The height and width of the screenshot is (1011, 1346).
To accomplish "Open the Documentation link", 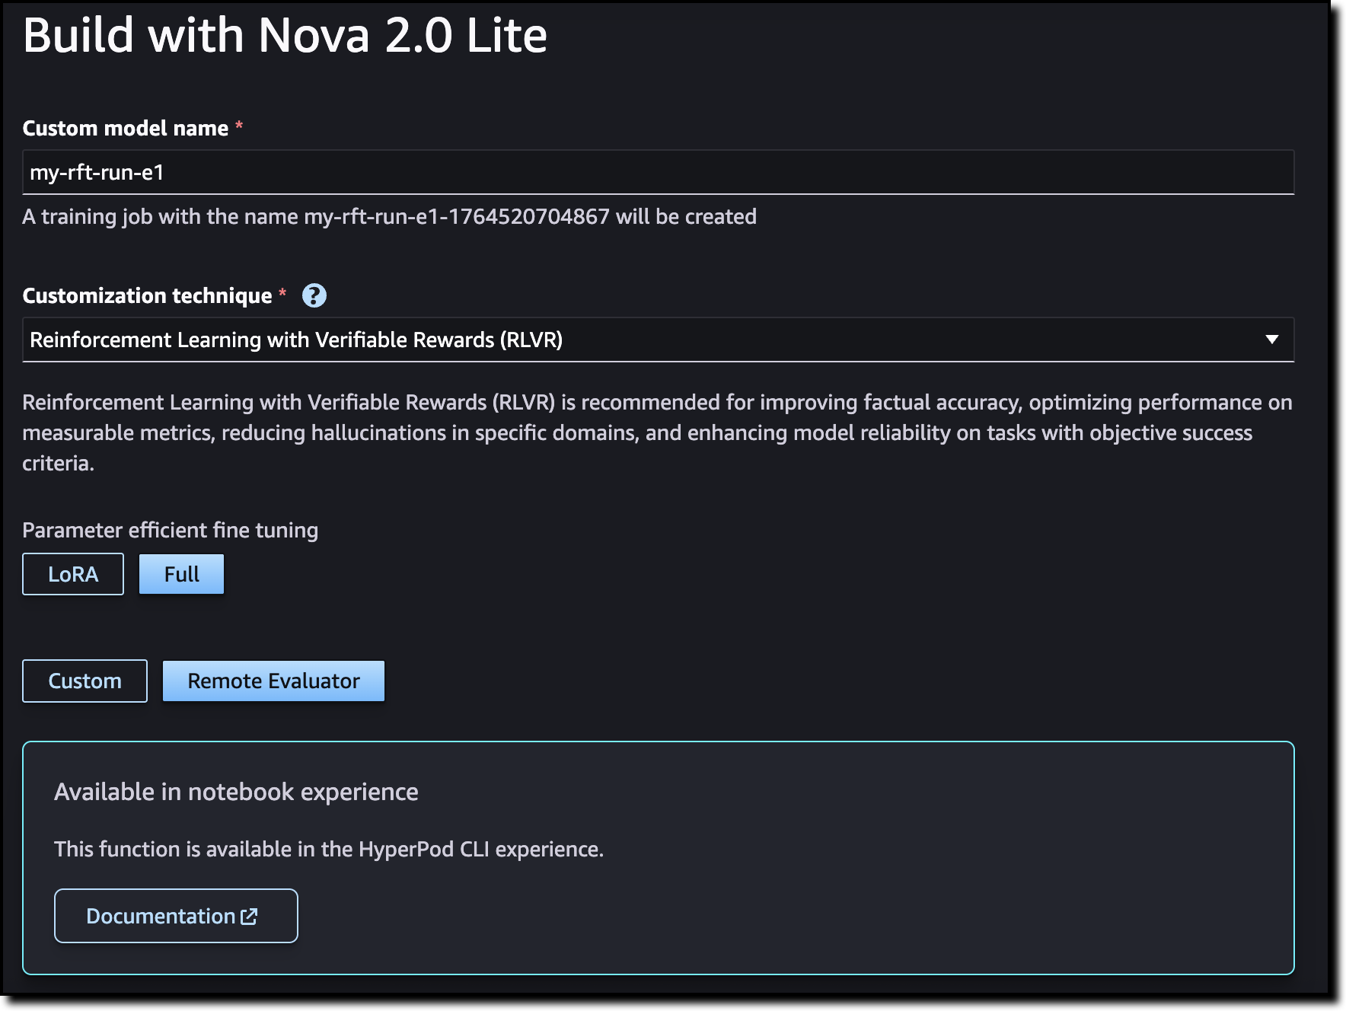I will (161, 916).
